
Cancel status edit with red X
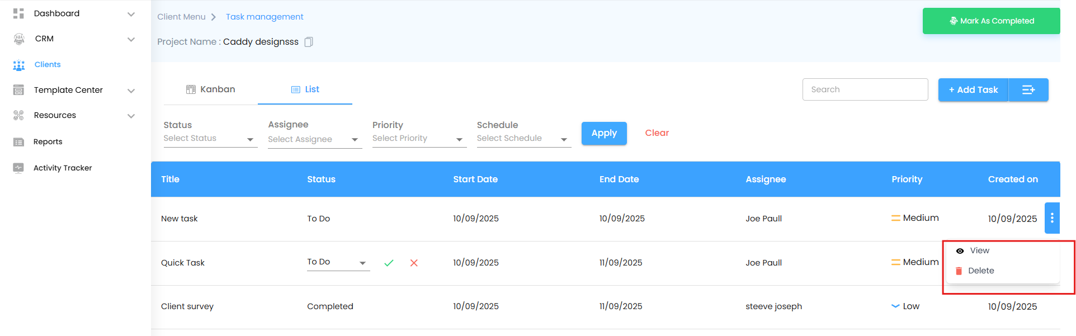[x=414, y=263]
